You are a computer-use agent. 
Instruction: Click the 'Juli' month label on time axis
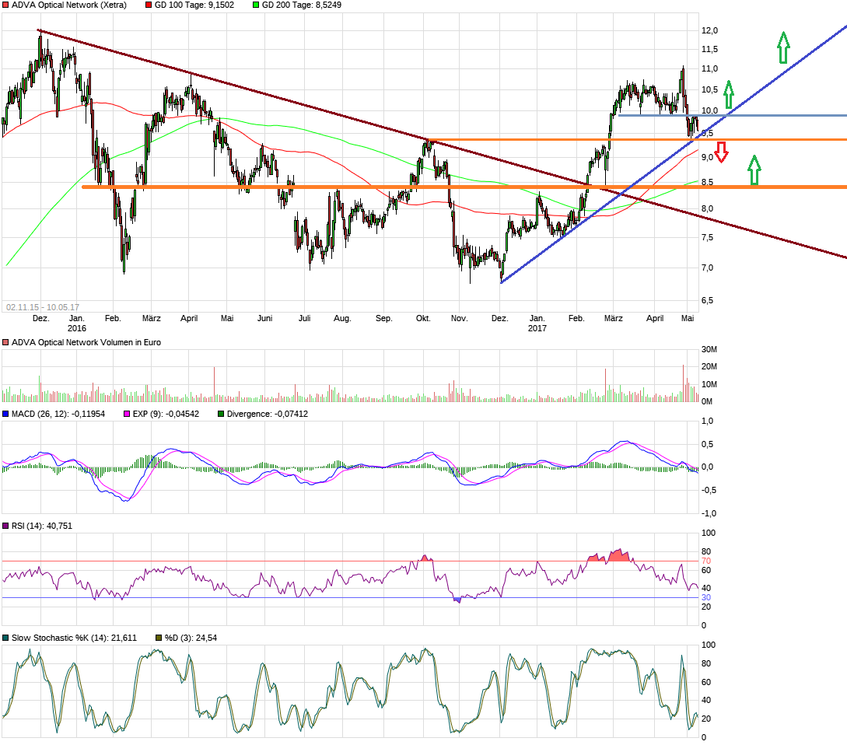click(x=305, y=318)
